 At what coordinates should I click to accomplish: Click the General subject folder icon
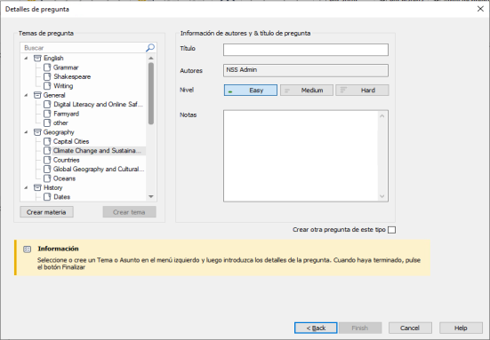pos(37,95)
